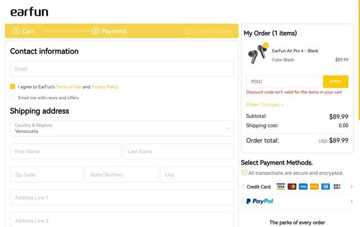
Task: Click the APPLY discount button
Action: (x=336, y=82)
